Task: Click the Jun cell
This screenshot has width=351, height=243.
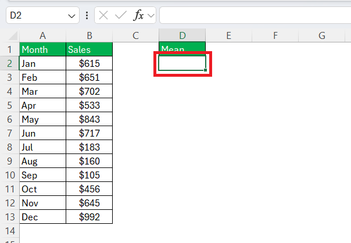Action: pos(43,133)
